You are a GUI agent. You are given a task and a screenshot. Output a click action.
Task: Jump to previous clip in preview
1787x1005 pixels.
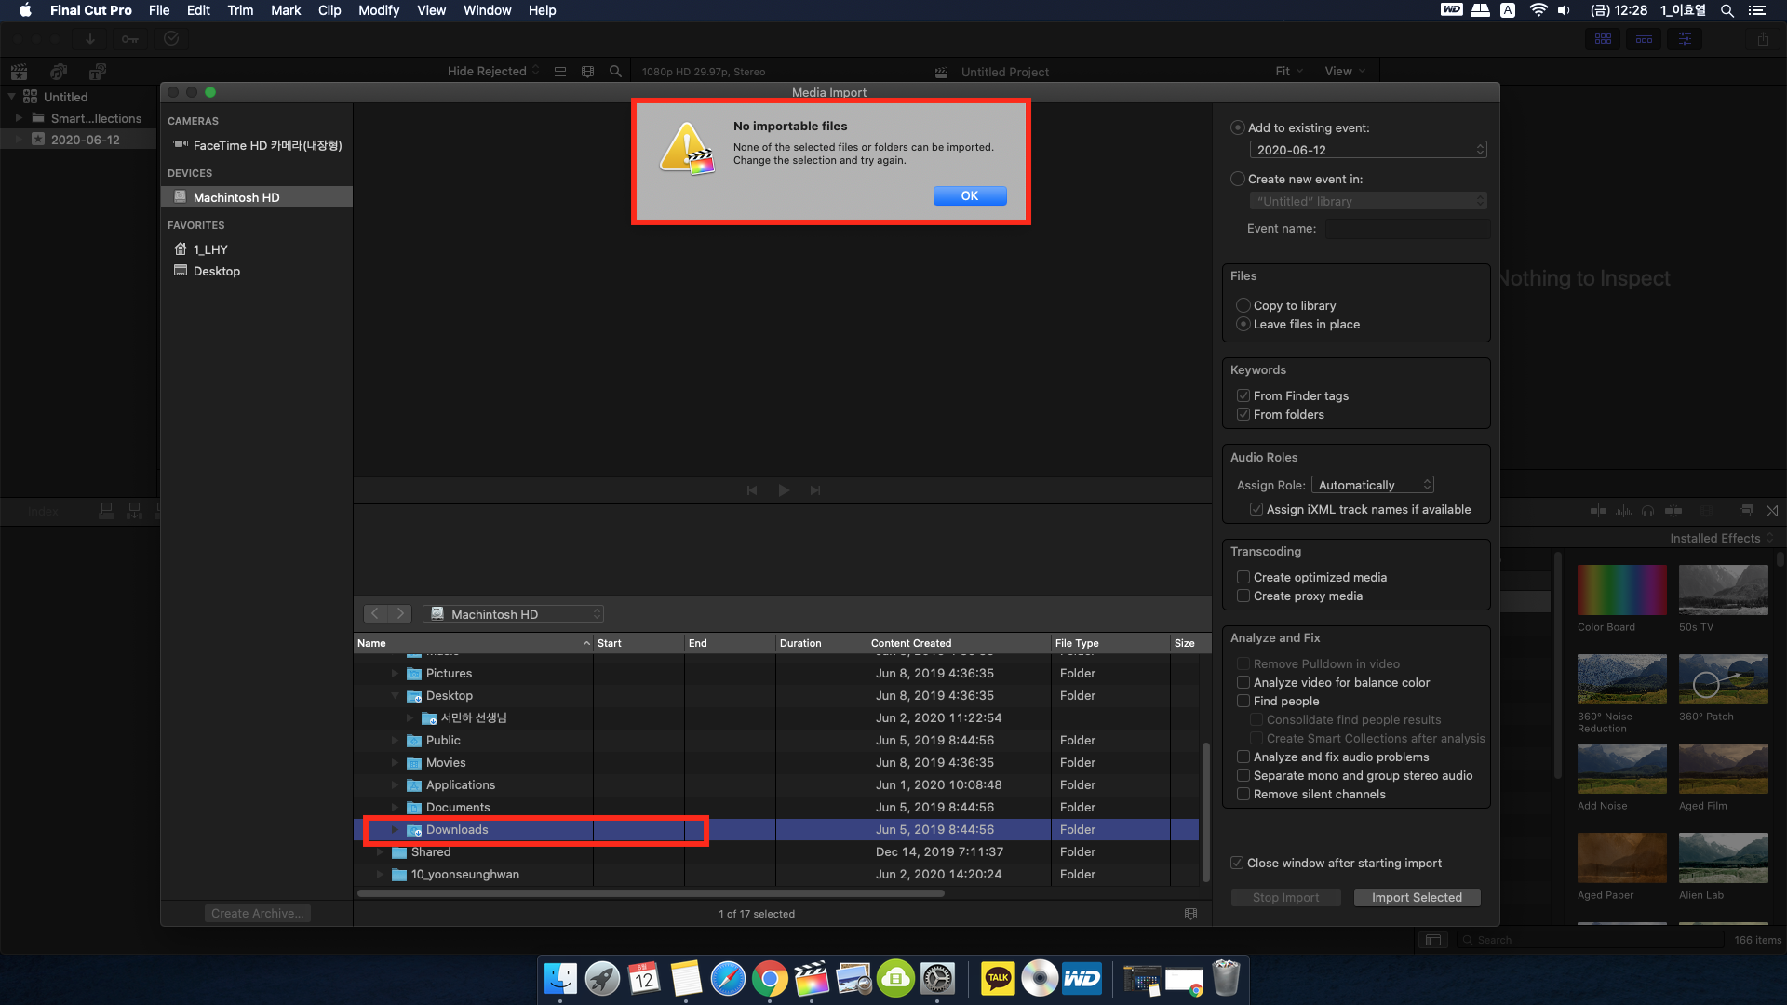pyautogui.click(x=752, y=490)
